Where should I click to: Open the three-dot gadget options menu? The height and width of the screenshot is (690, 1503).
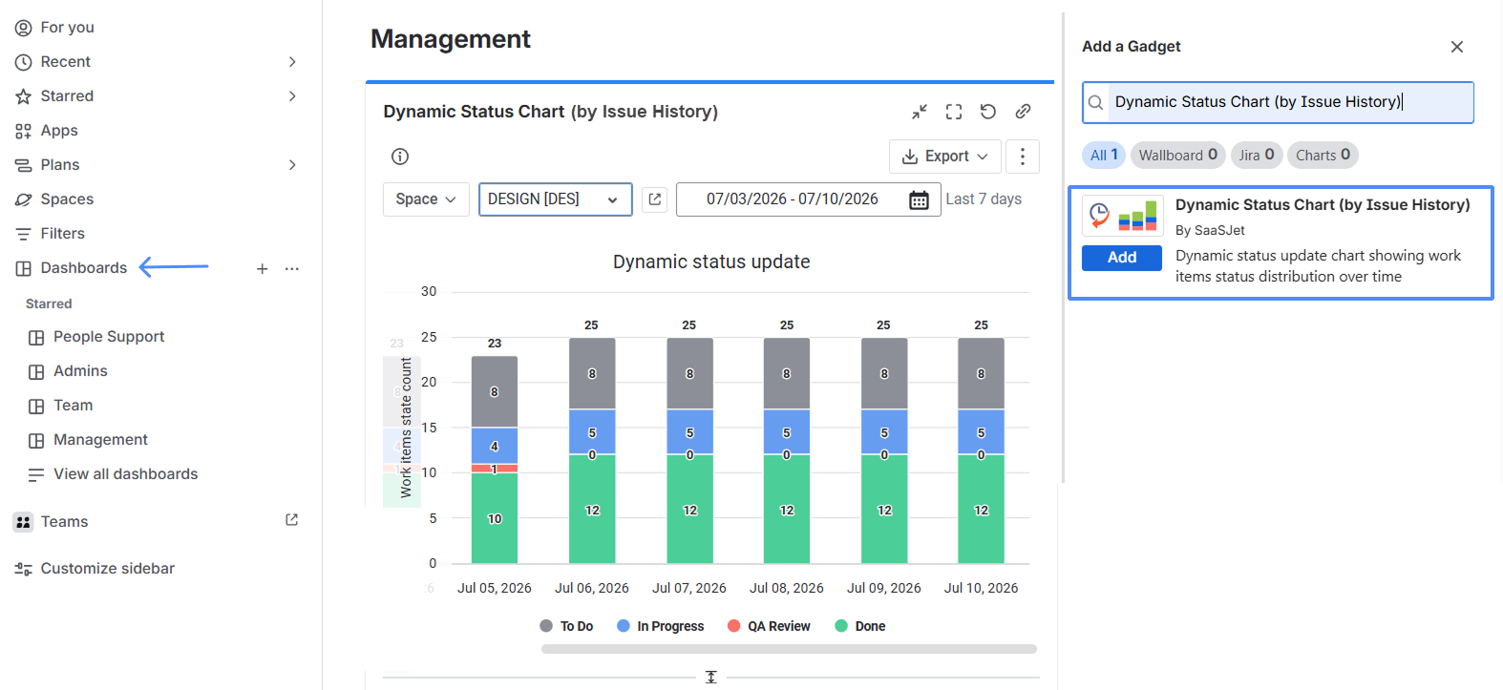(x=1023, y=157)
